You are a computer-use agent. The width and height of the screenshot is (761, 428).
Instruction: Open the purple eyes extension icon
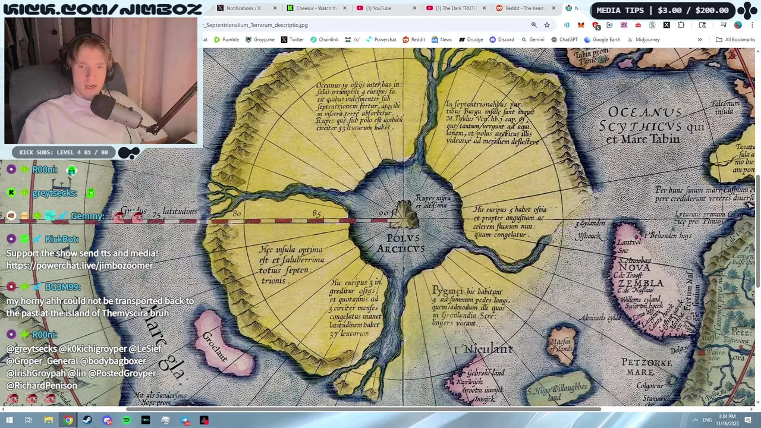coord(624,25)
